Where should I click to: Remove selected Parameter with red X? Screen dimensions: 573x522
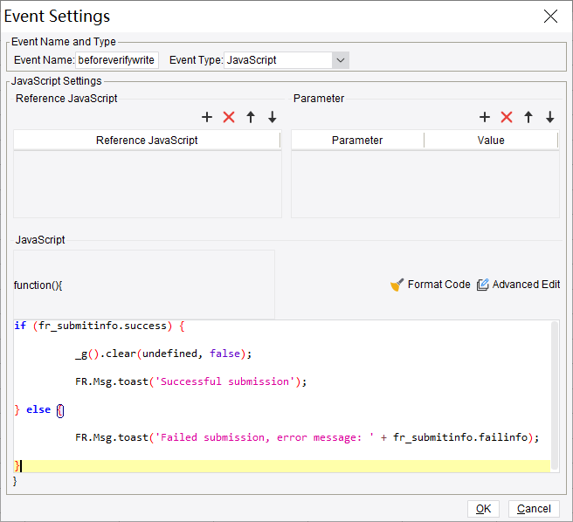(507, 117)
